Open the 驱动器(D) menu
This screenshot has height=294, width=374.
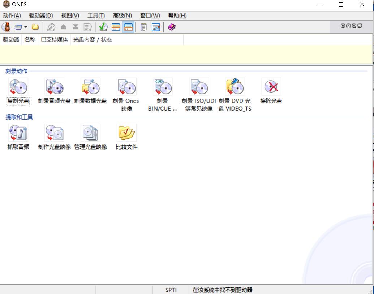click(x=41, y=16)
